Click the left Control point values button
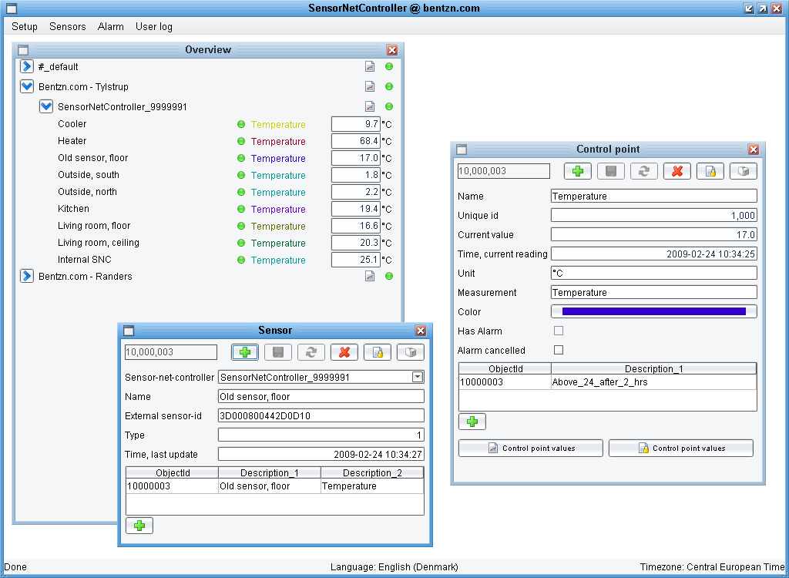 (x=531, y=448)
